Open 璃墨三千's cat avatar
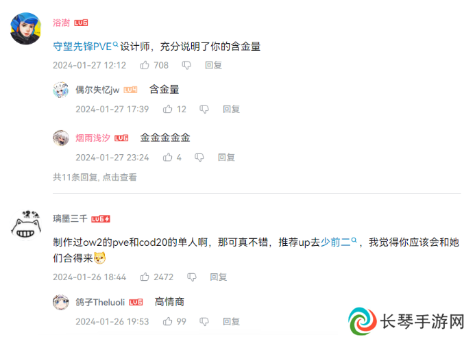The image size is (475, 339). pos(26,225)
